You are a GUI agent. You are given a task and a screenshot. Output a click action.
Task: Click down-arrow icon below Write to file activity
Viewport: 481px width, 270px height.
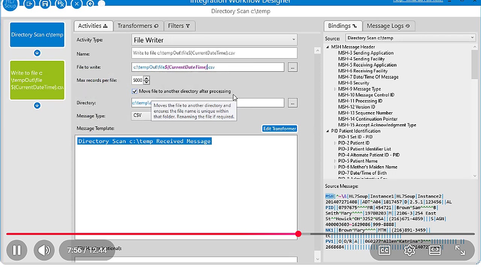(37, 105)
